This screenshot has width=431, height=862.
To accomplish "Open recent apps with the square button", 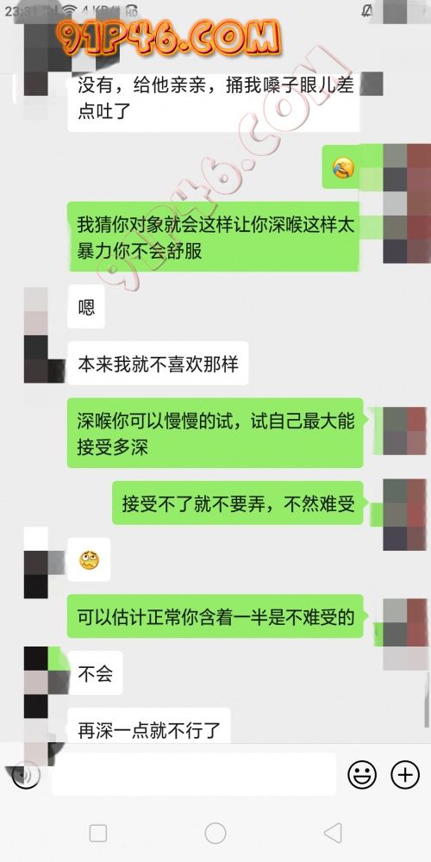I will click(98, 833).
